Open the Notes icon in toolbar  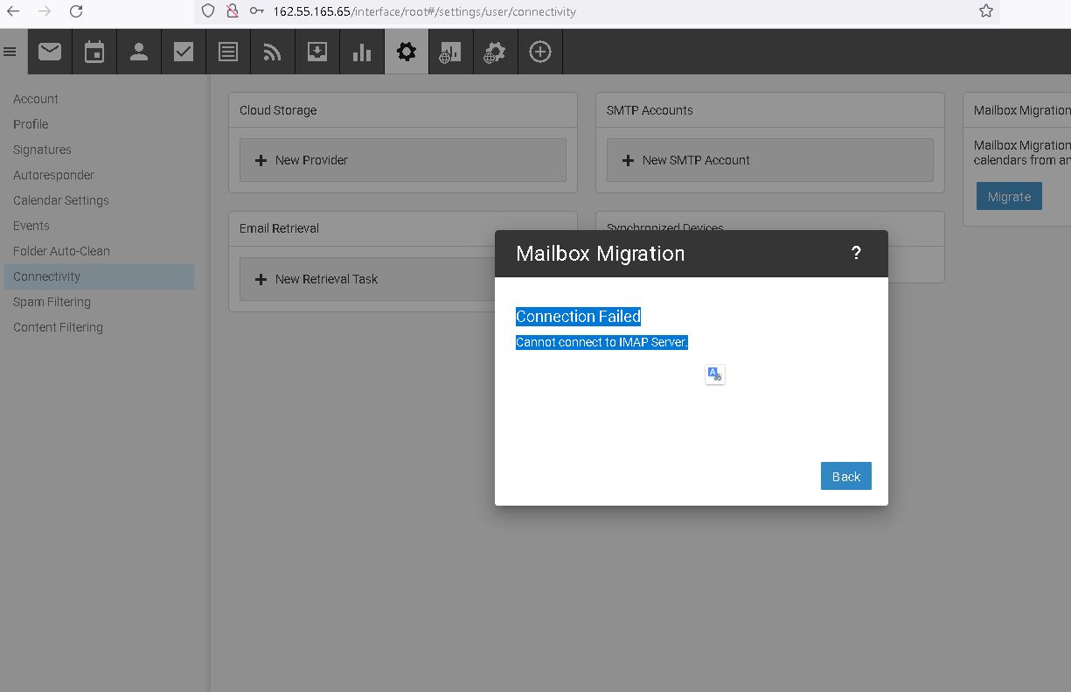(228, 52)
